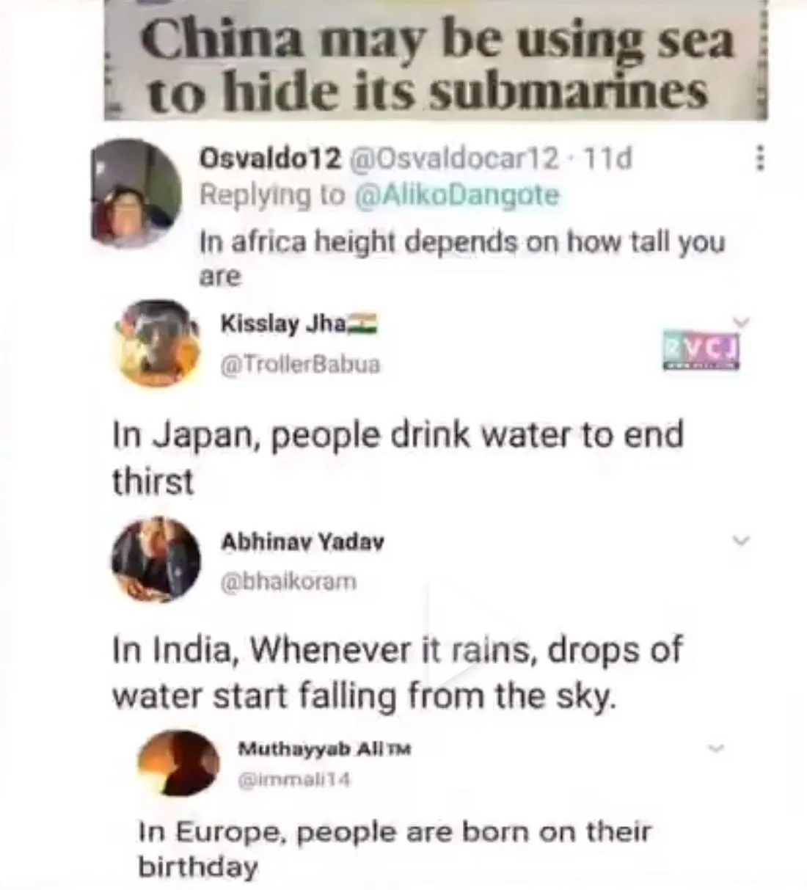Image resolution: width=807 pixels, height=890 pixels.
Task: Click the @TrollerBabua handle
Action: [x=300, y=364]
